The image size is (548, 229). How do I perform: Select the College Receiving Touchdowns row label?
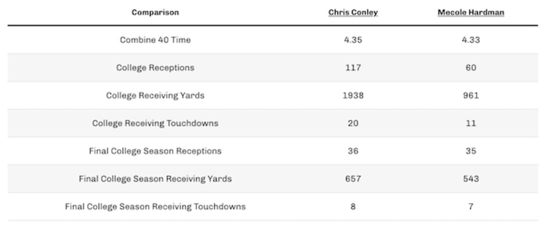coord(155,123)
